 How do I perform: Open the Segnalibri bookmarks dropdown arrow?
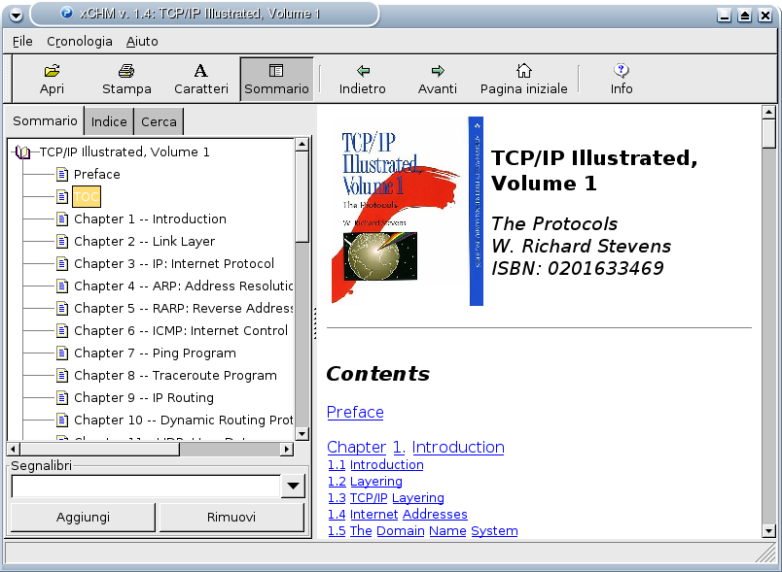[x=294, y=486]
